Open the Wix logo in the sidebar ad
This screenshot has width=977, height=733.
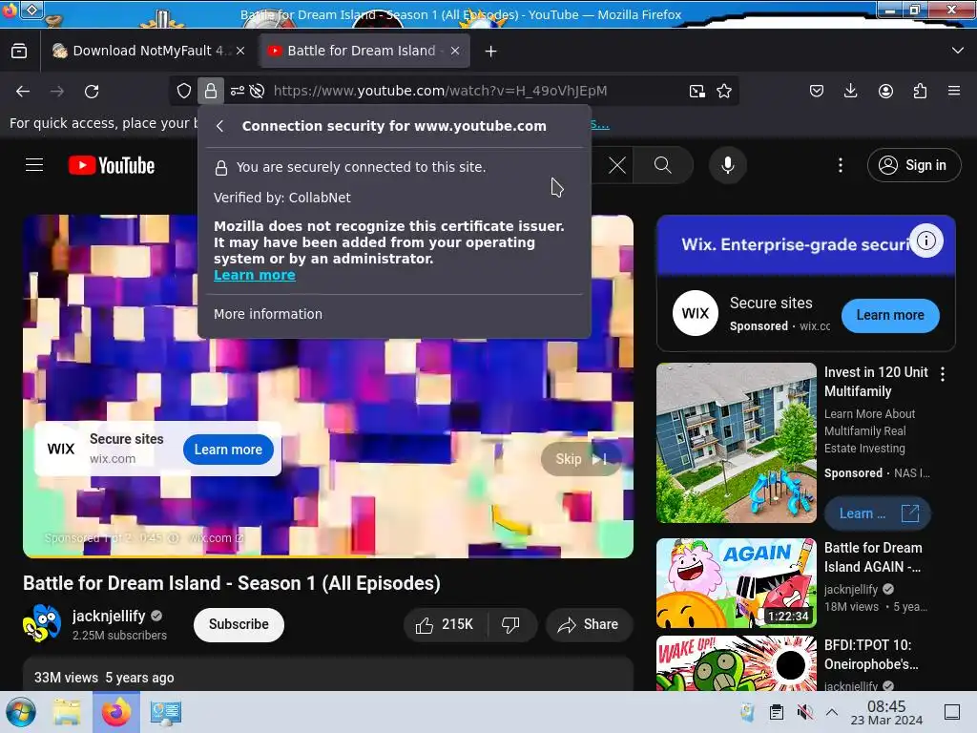click(x=696, y=313)
